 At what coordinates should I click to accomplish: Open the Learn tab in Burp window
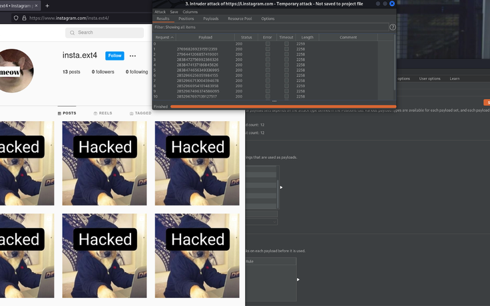(x=455, y=78)
